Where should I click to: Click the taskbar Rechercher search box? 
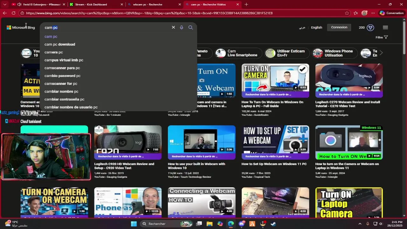167,224
